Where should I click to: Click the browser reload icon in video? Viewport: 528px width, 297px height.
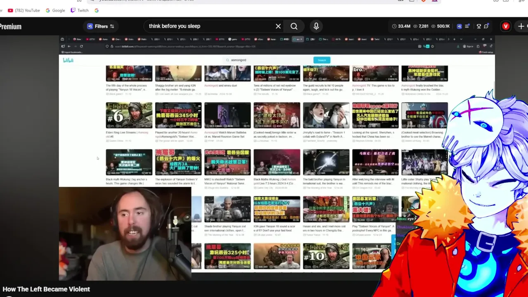click(81, 46)
